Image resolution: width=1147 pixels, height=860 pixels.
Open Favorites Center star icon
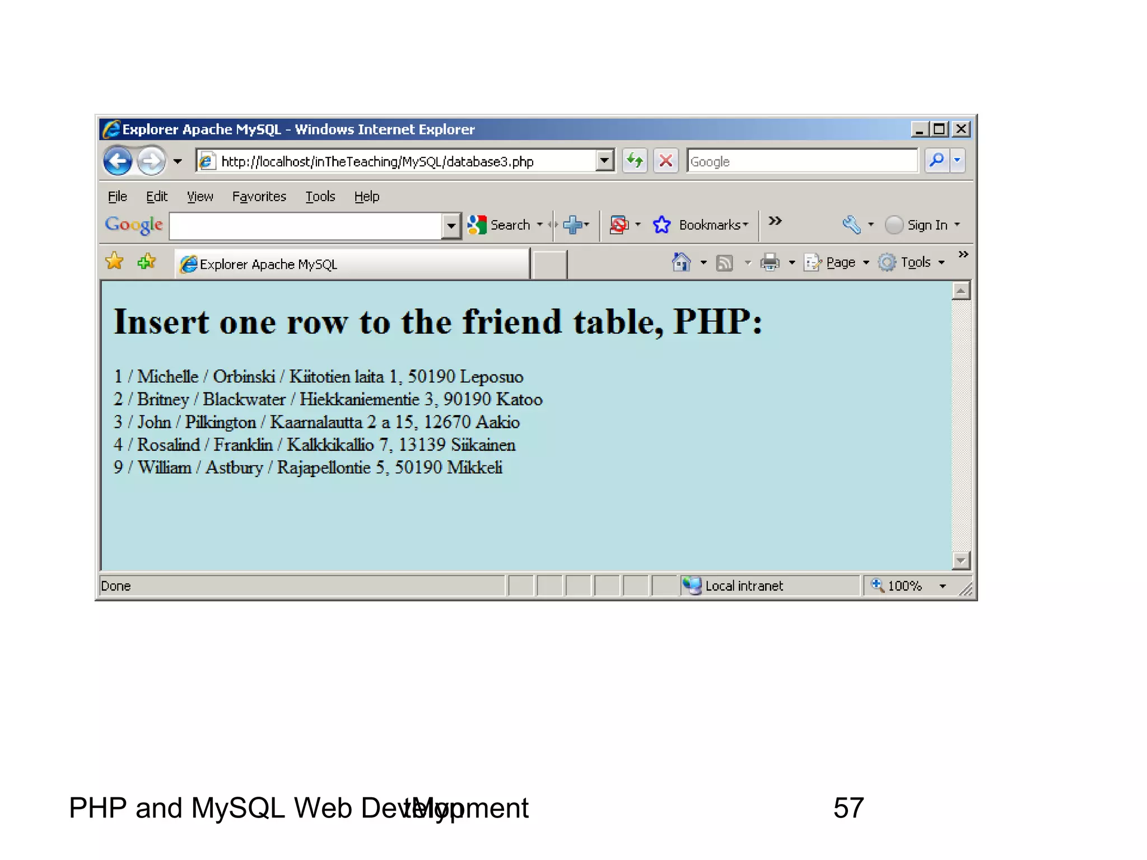click(115, 261)
